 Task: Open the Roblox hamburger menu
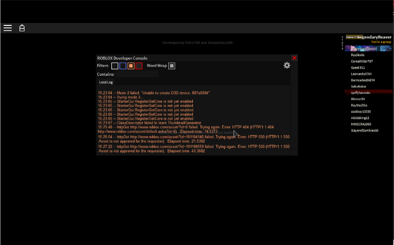click(x=7, y=28)
